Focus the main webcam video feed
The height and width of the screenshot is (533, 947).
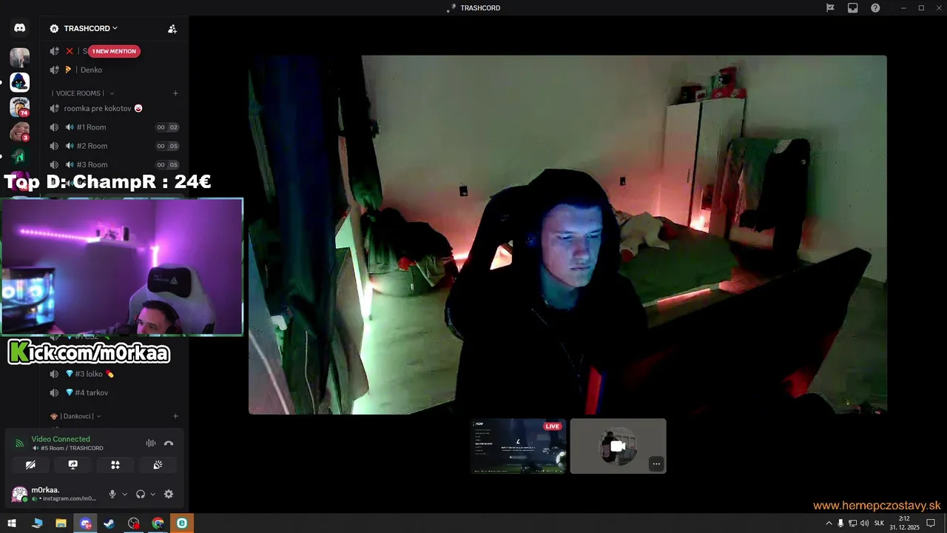click(x=567, y=235)
